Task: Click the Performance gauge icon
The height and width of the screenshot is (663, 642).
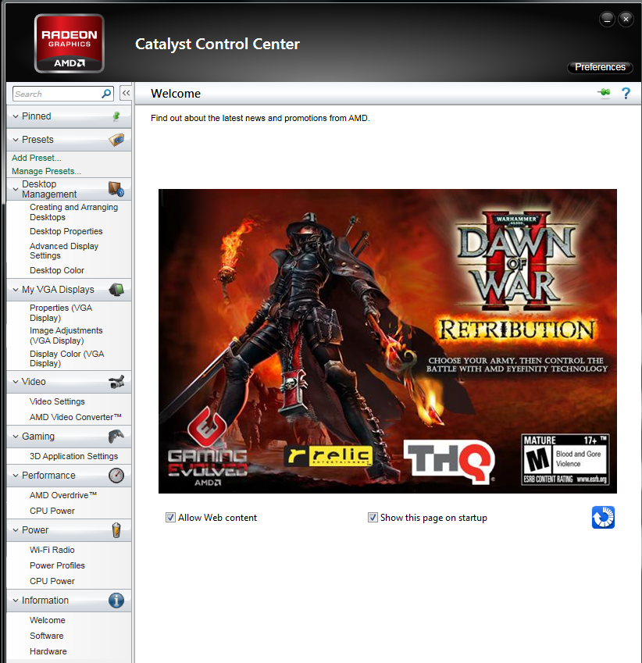Action: (x=116, y=476)
